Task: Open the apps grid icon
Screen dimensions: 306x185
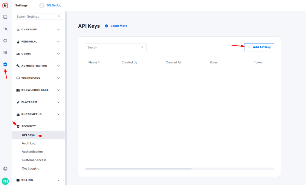Action: click(x=5, y=52)
